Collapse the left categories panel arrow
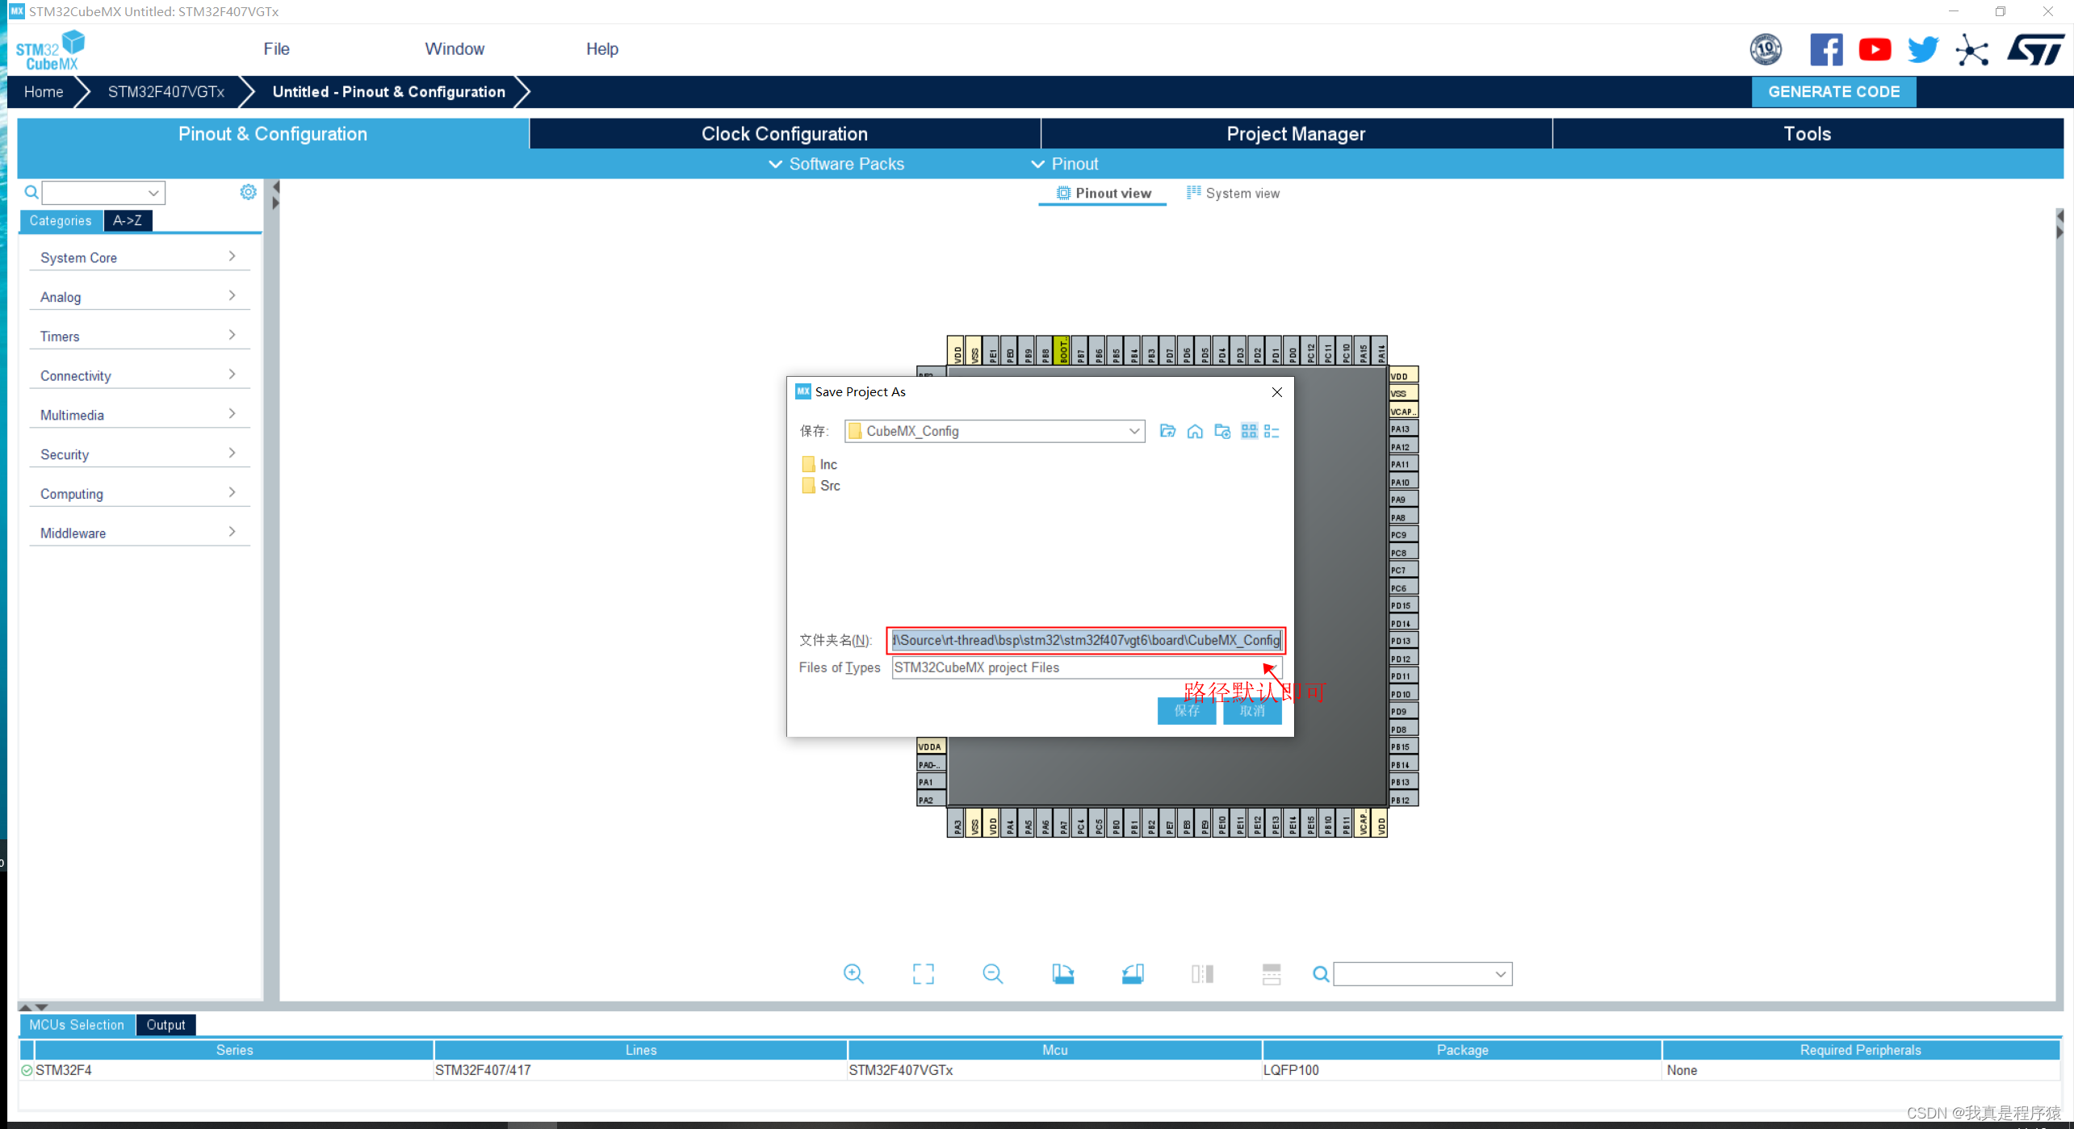2074x1129 pixels. point(275,187)
